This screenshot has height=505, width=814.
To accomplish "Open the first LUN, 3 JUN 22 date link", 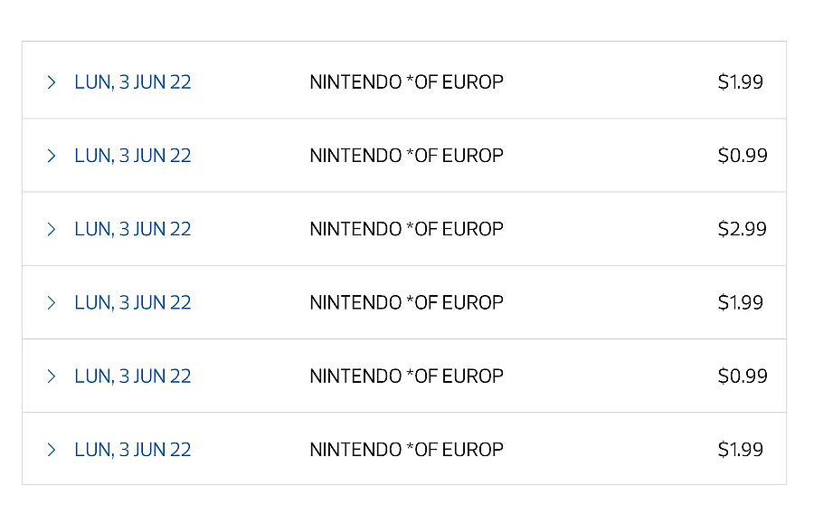I will point(133,82).
